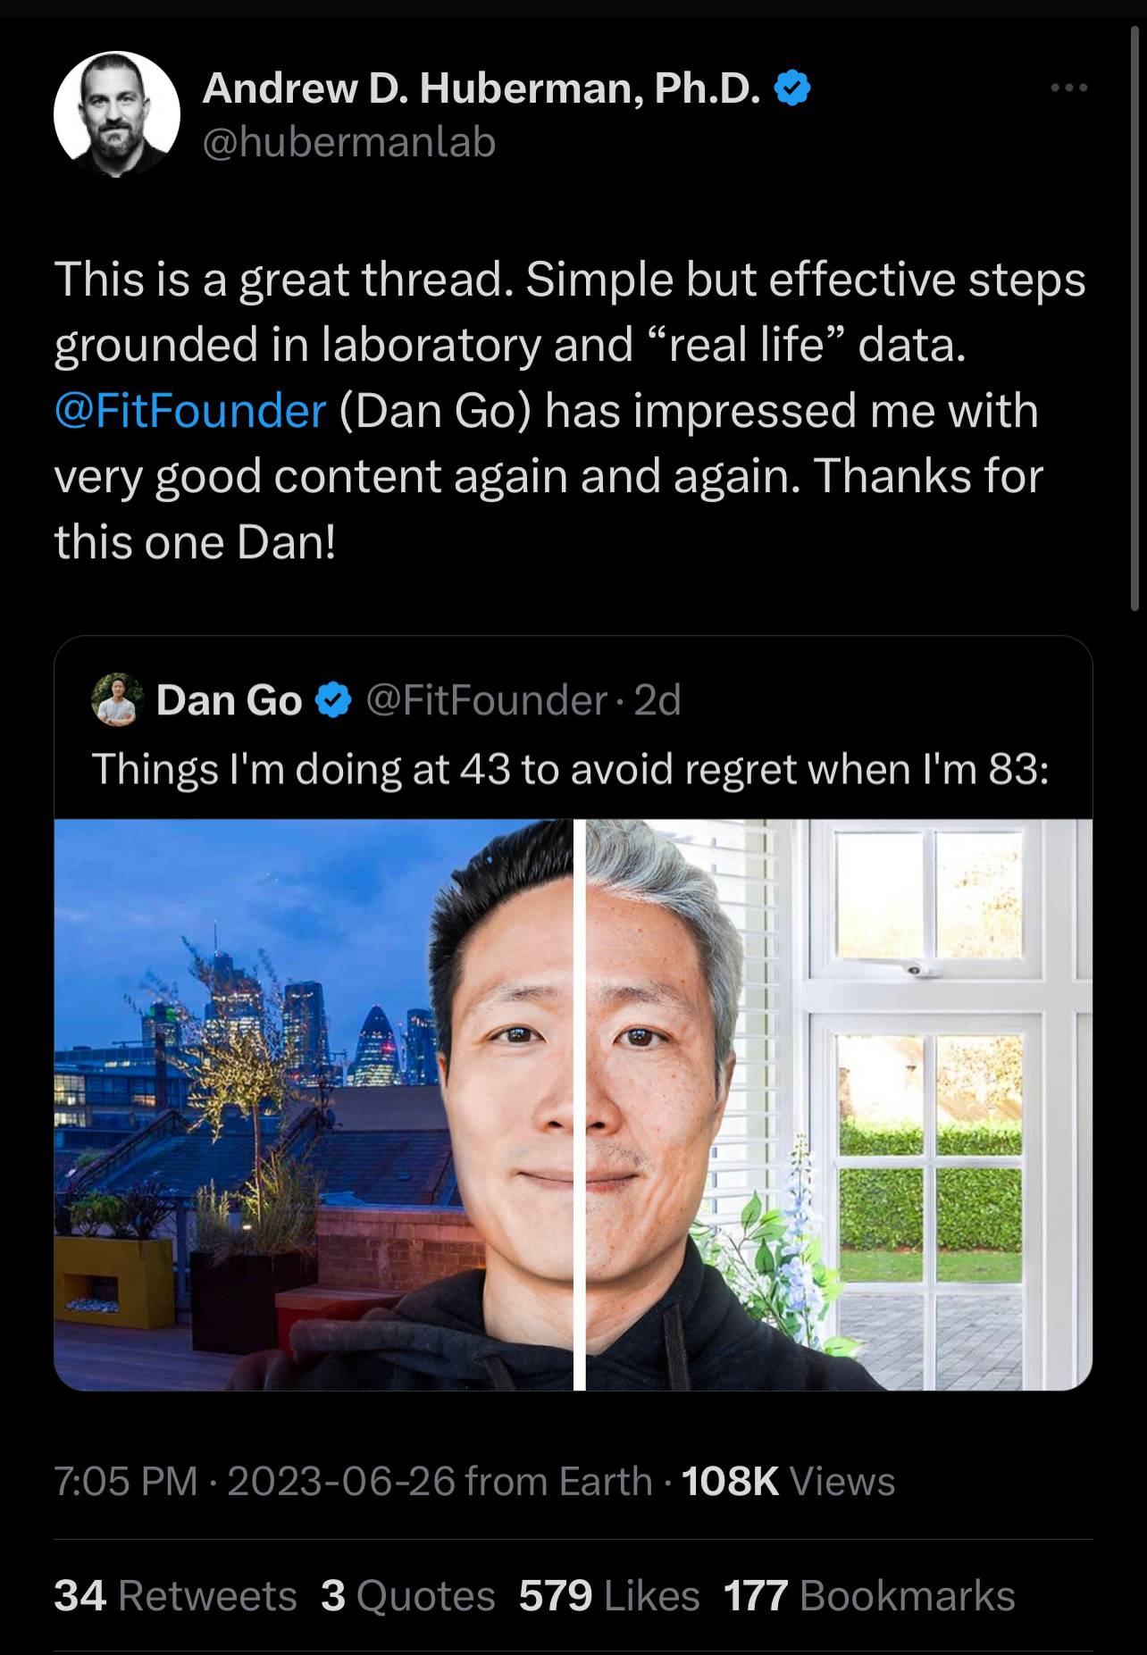This screenshot has height=1655, width=1147.
Task: Show the 34 Retweets list
Action: (175, 1595)
